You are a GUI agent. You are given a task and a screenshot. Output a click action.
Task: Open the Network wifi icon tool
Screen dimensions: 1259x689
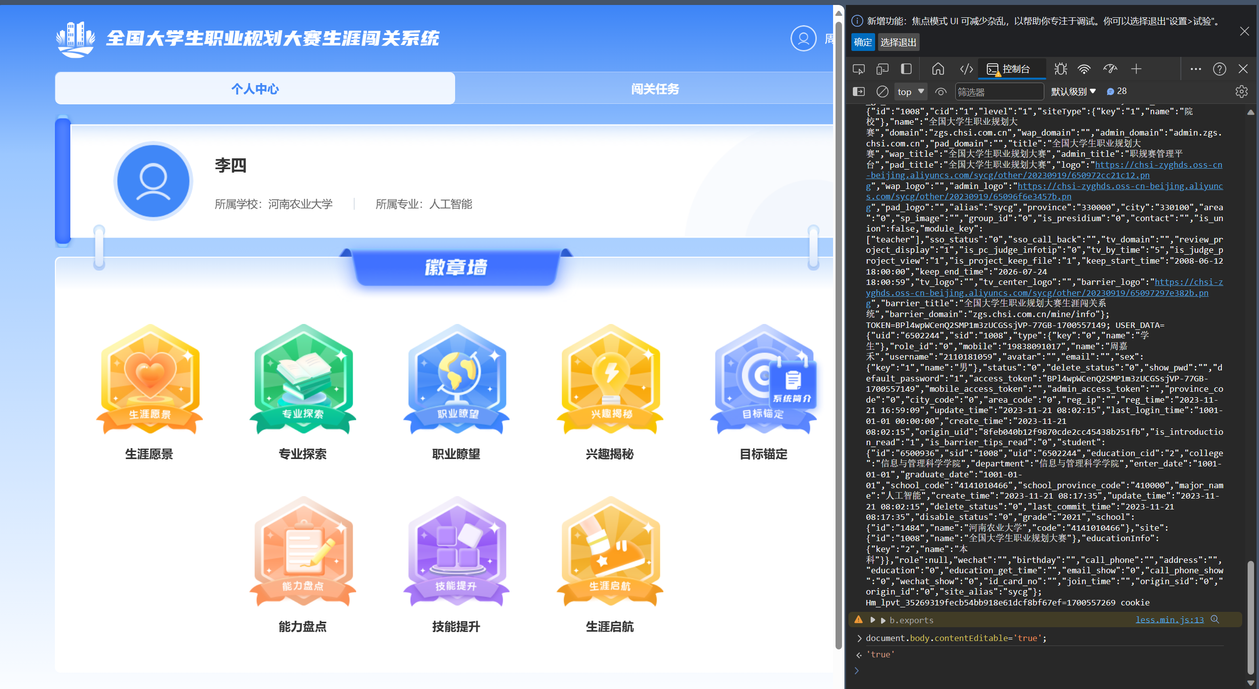1084,69
